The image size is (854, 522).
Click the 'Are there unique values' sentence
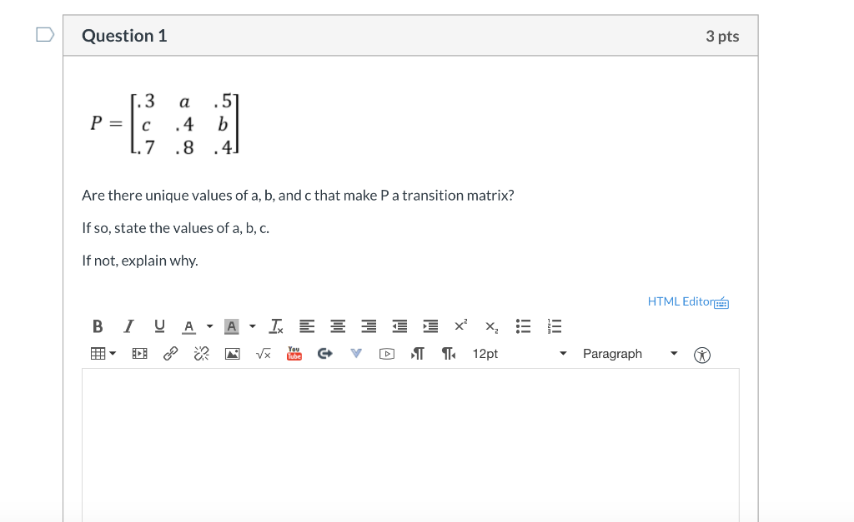tap(298, 196)
